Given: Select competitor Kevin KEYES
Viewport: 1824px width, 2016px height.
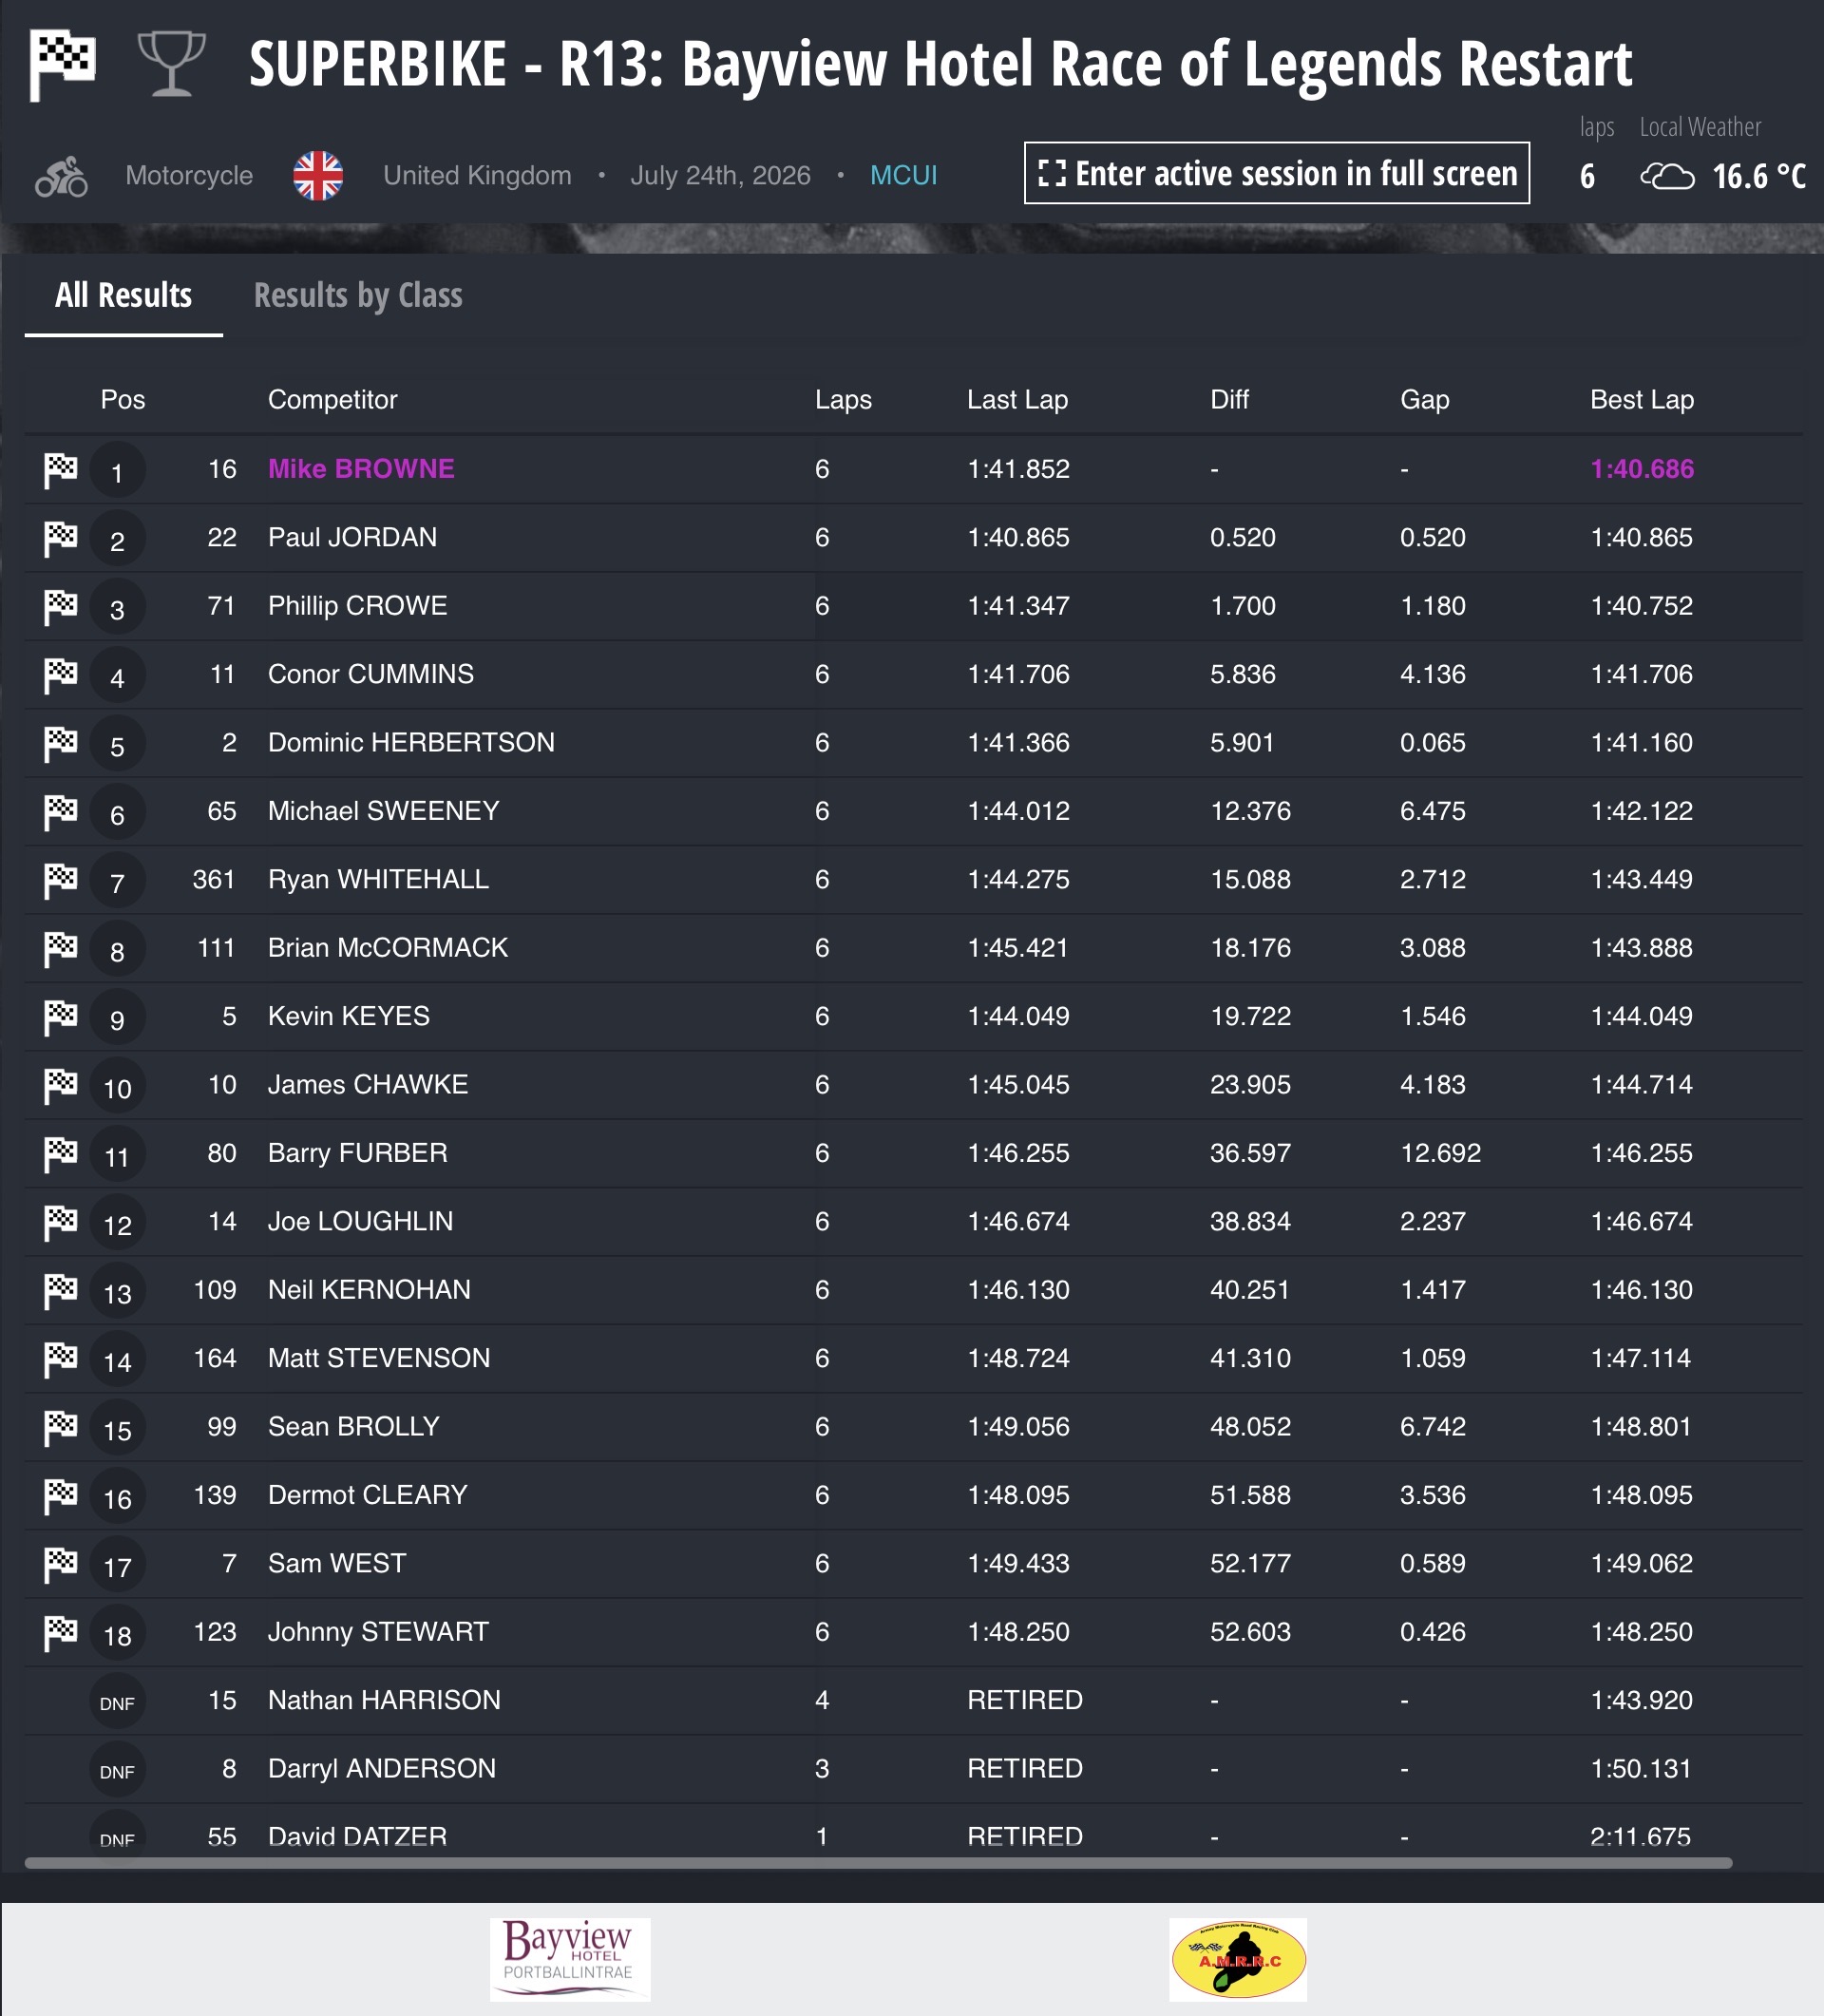Looking at the screenshot, I should (348, 1016).
